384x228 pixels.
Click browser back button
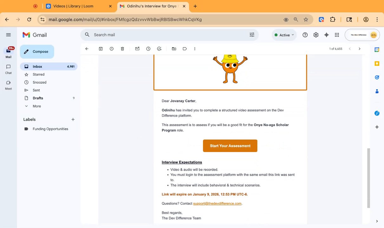pyautogui.click(x=7, y=20)
